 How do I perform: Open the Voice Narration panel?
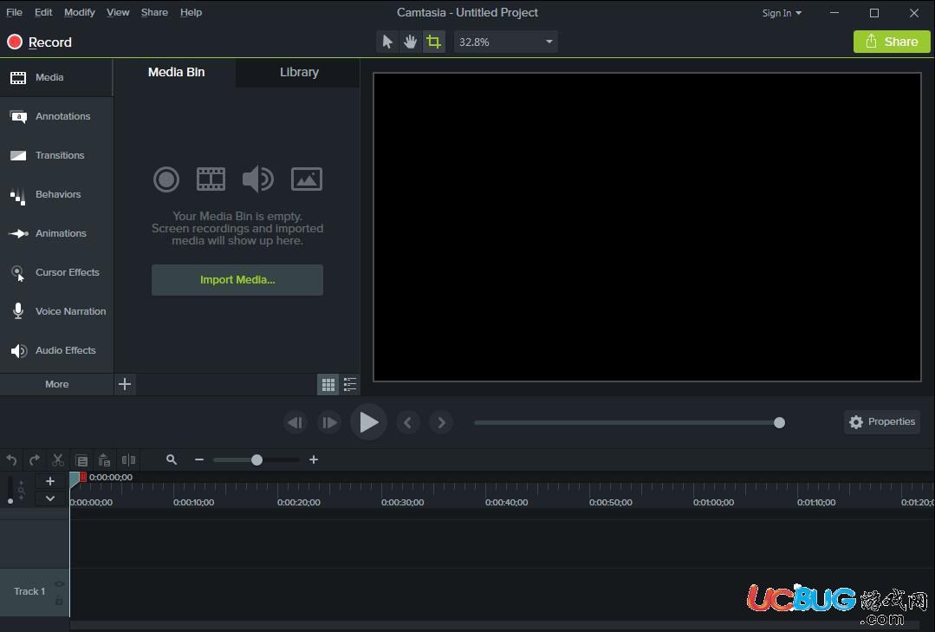click(56, 311)
